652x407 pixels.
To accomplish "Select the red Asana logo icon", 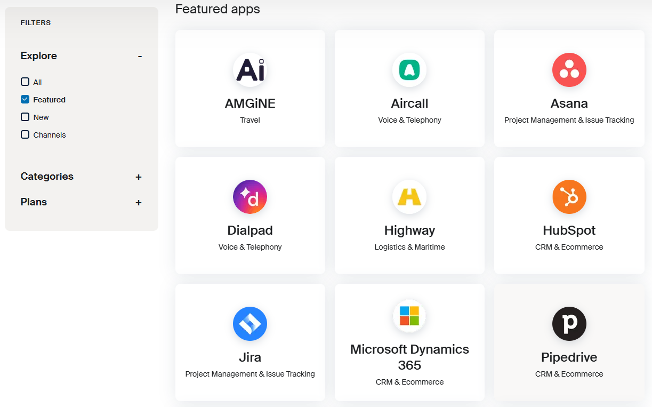I will pyautogui.click(x=569, y=70).
